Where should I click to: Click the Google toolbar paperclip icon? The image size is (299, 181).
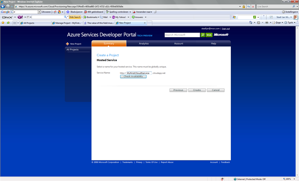(156, 12)
